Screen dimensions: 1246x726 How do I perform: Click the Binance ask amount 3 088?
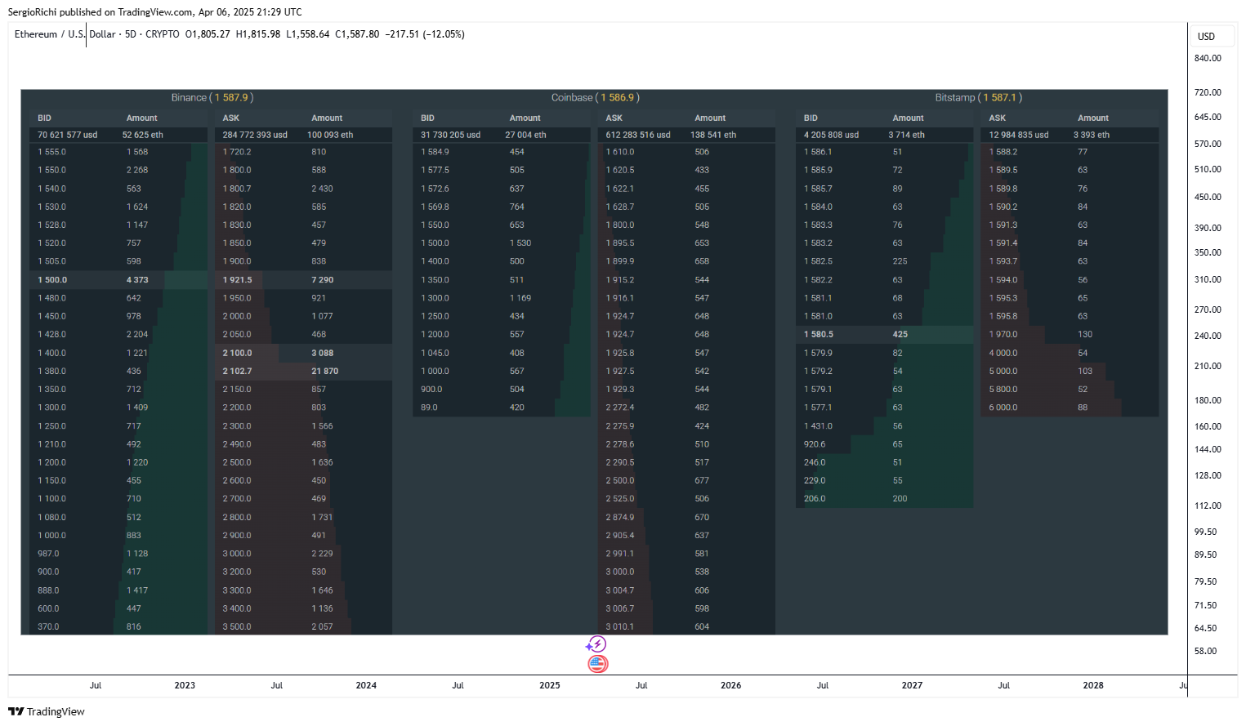(x=322, y=354)
